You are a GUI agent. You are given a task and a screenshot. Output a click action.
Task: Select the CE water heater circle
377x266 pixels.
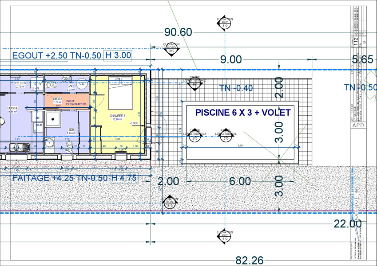click(82, 83)
